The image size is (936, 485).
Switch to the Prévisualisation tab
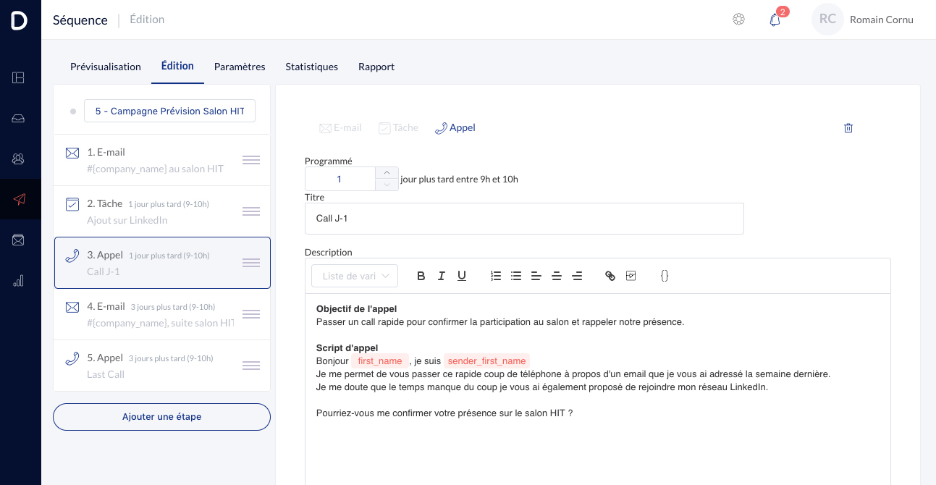pos(106,67)
